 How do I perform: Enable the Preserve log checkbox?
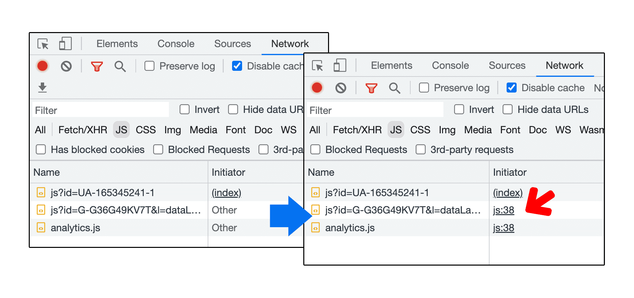click(x=424, y=88)
